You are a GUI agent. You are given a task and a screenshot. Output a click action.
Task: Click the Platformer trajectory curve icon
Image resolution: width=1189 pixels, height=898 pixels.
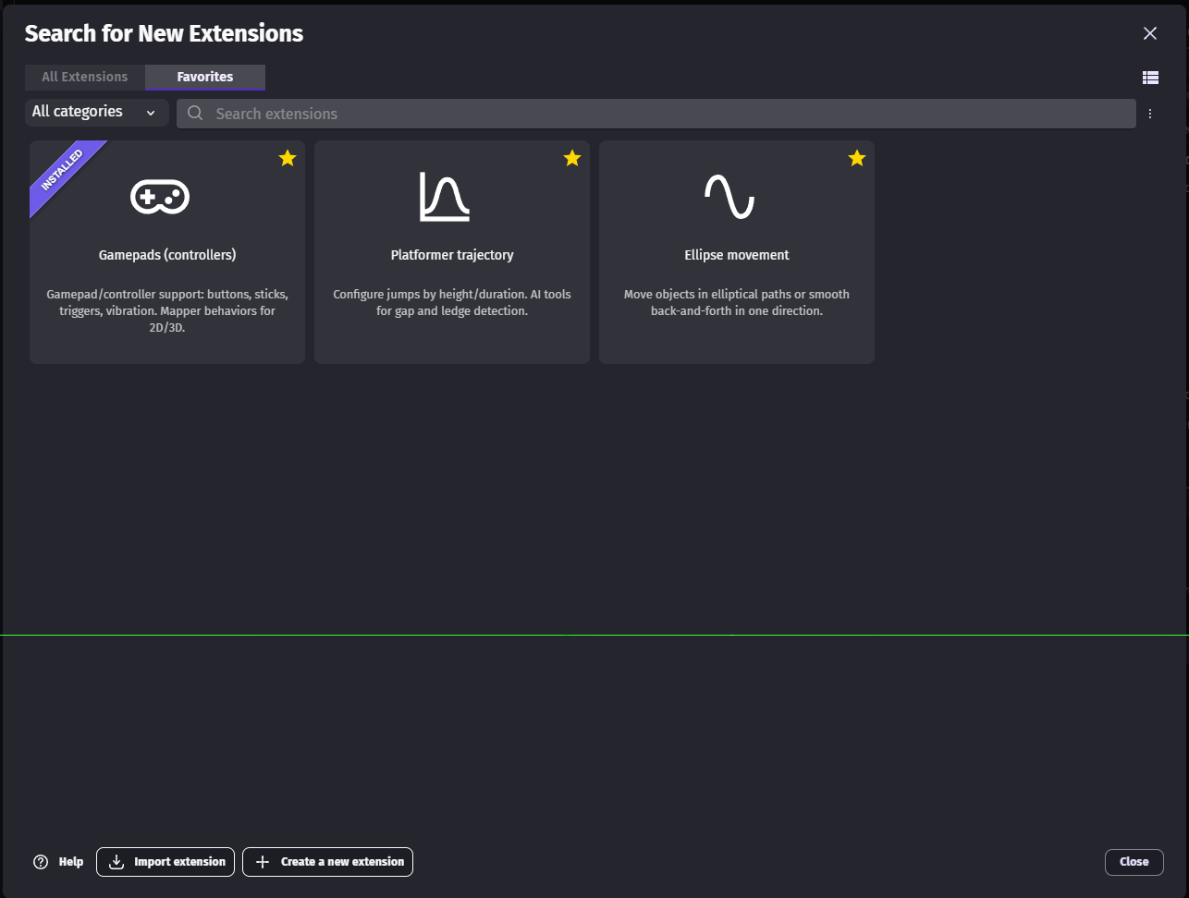(445, 197)
